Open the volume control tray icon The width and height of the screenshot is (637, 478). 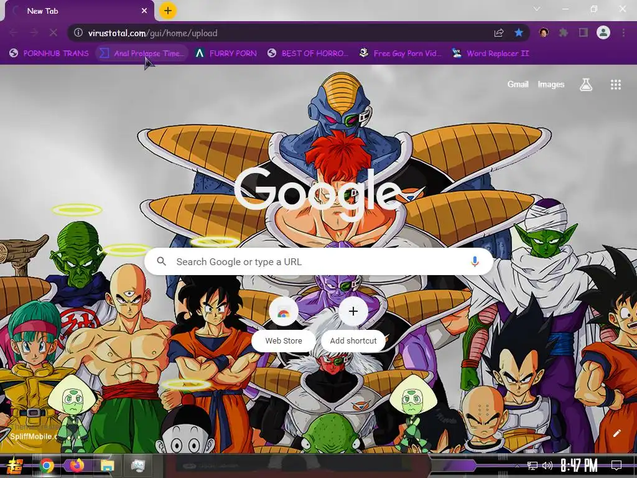(x=547, y=466)
